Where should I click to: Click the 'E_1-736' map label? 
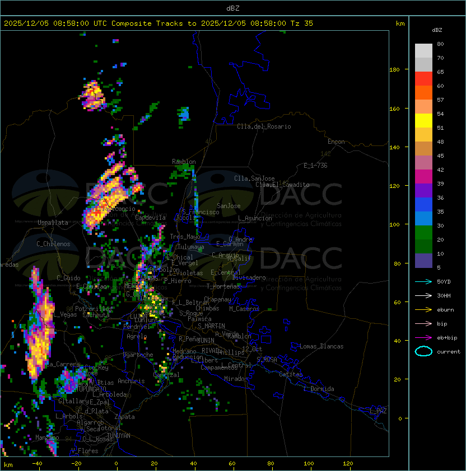point(315,166)
